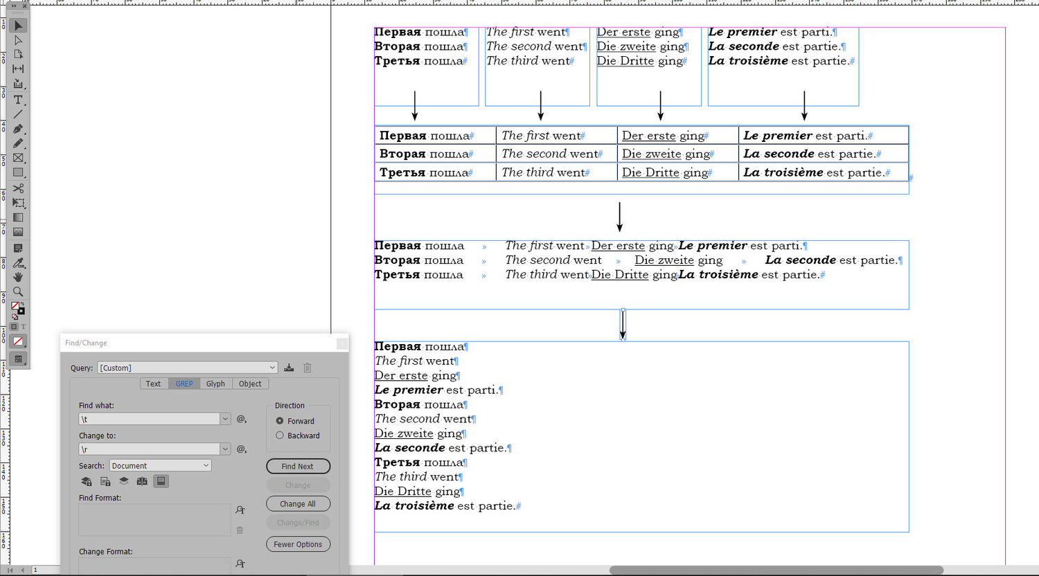Viewport: 1039px width, 576px height.
Task: Select the Rectangle Frame tool
Action: [x=19, y=158]
